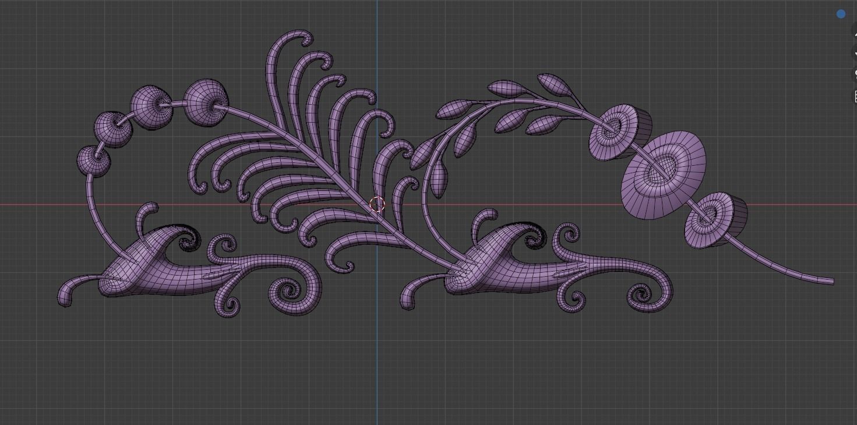Click the 3D cursor at the world origin

click(378, 204)
